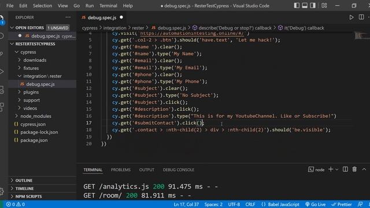Open the Edit menu

[23, 6]
